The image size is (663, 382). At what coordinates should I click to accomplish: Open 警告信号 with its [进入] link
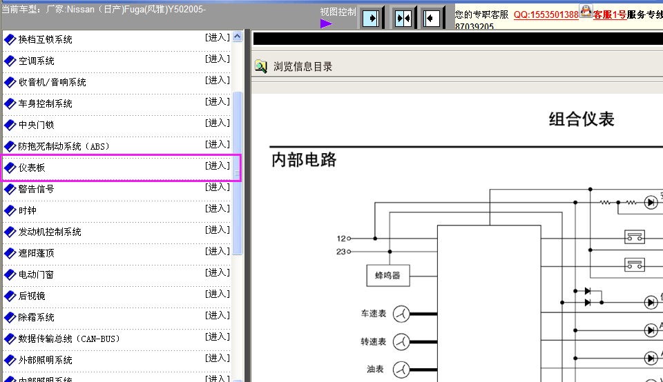[x=218, y=187]
